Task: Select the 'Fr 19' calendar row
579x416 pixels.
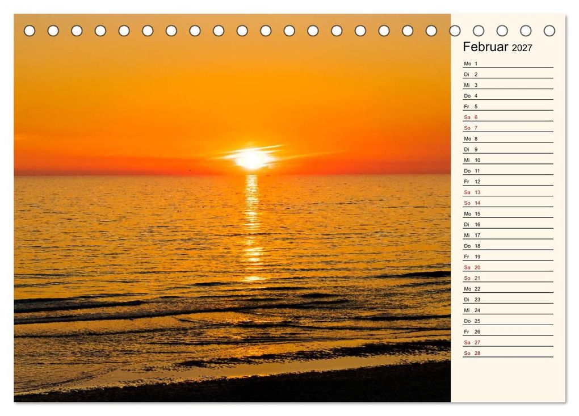Action: (x=507, y=256)
